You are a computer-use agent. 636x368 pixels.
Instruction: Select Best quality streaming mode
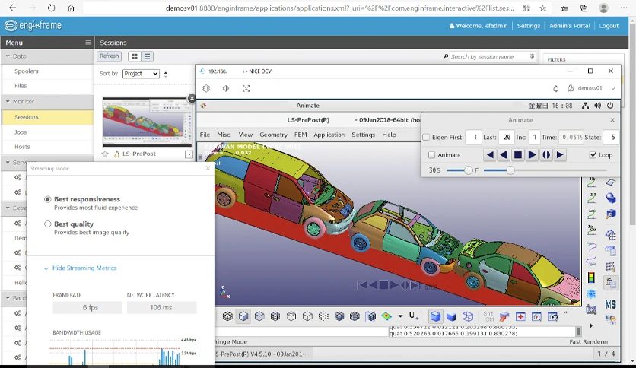tap(48, 224)
